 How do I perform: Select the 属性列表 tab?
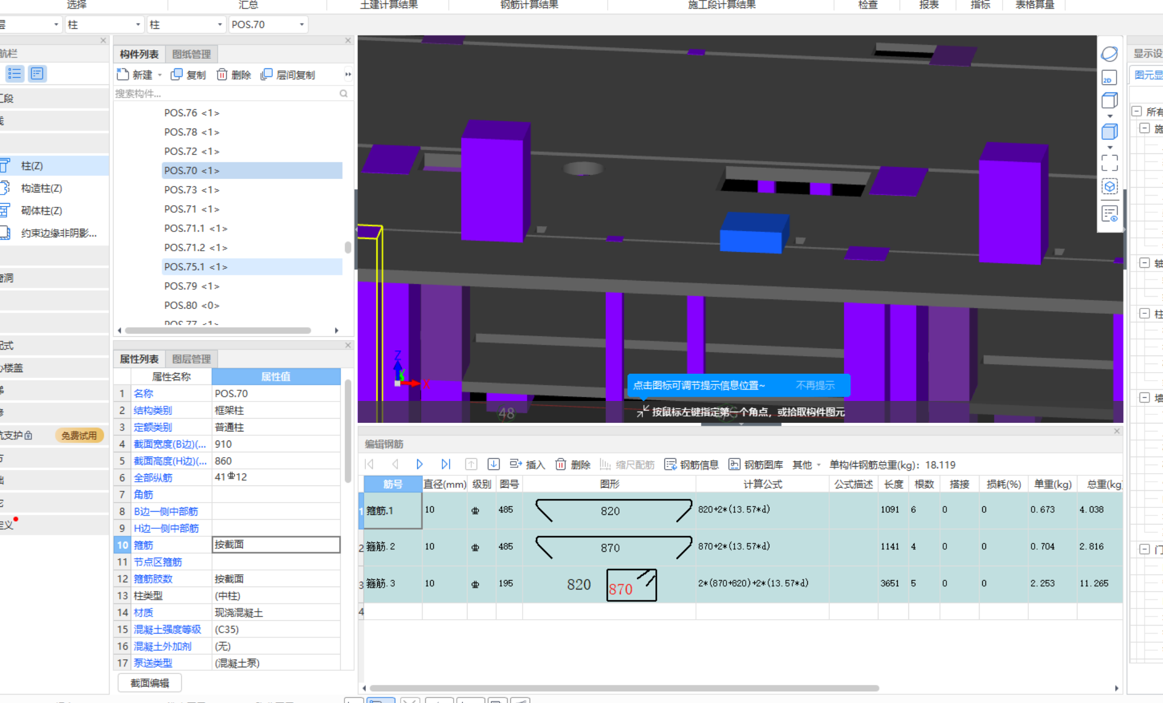[139, 359]
